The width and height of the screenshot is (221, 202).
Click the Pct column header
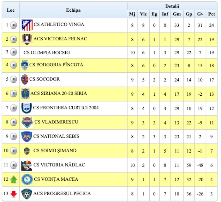click(x=211, y=14)
